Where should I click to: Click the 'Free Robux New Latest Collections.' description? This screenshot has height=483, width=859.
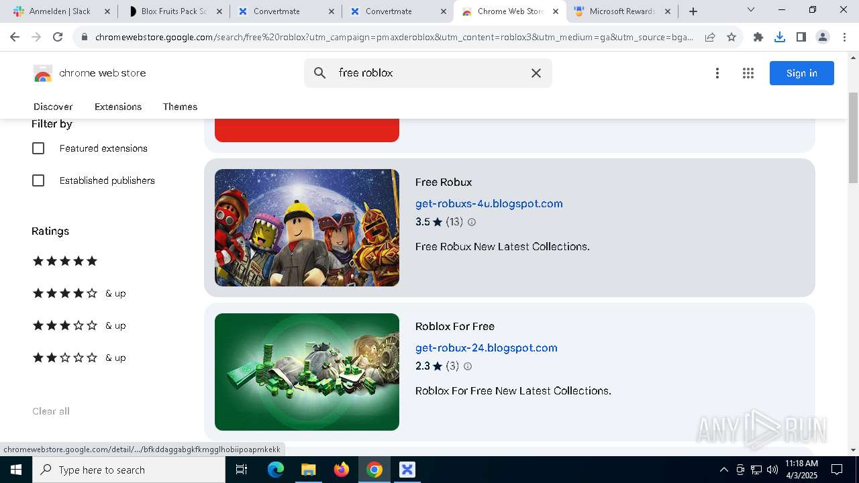point(503,246)
